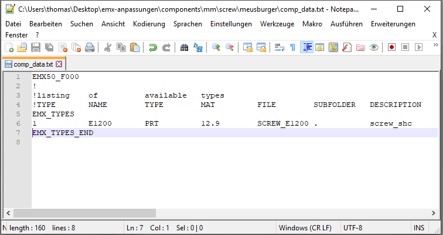The width and height of the screenshot is (443, 235).
Task: Open the Bearbeiten menu
Action: coord(46,24)
